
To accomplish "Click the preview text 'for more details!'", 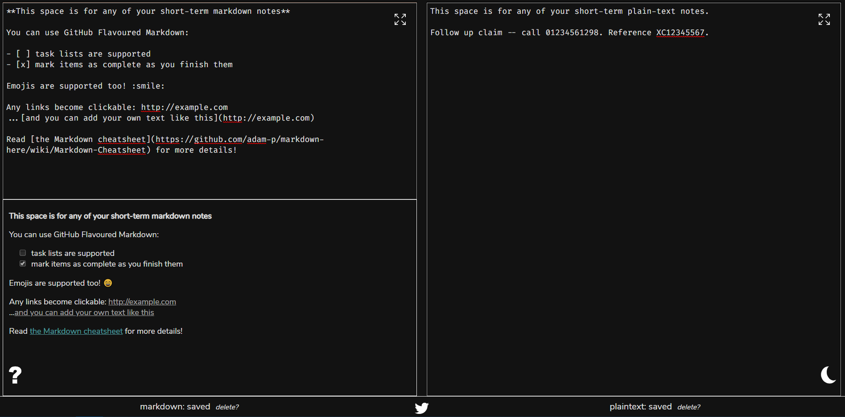I will tap(154, 331).
